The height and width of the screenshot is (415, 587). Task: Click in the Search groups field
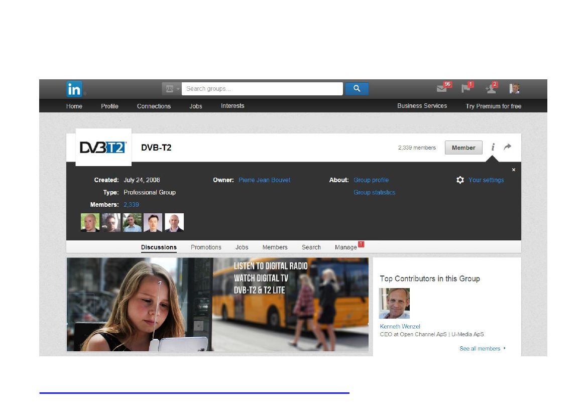click(x=262, y=89)
